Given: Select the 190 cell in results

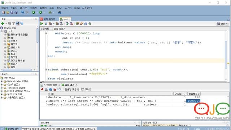Looking at the screenshot, I should [x=193, y=97].
